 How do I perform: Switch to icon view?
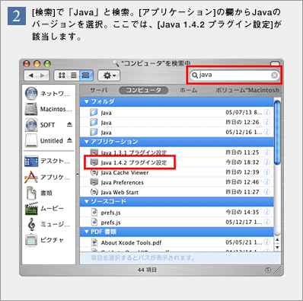(x=62, y=75)
